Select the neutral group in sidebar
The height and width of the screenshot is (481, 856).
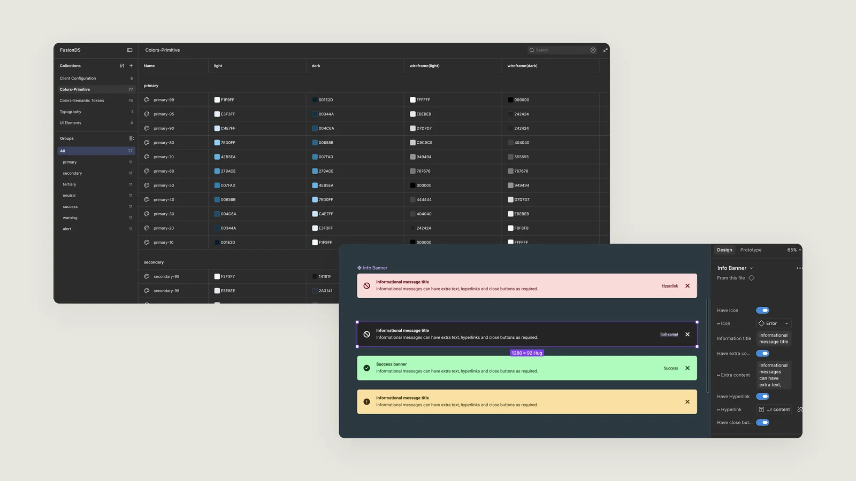coord(96,196)
